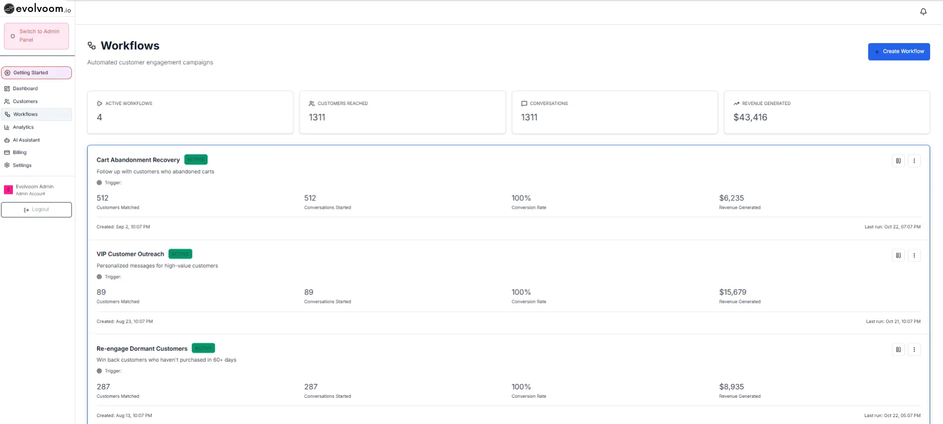Click the Getting Started play icon

7,73
